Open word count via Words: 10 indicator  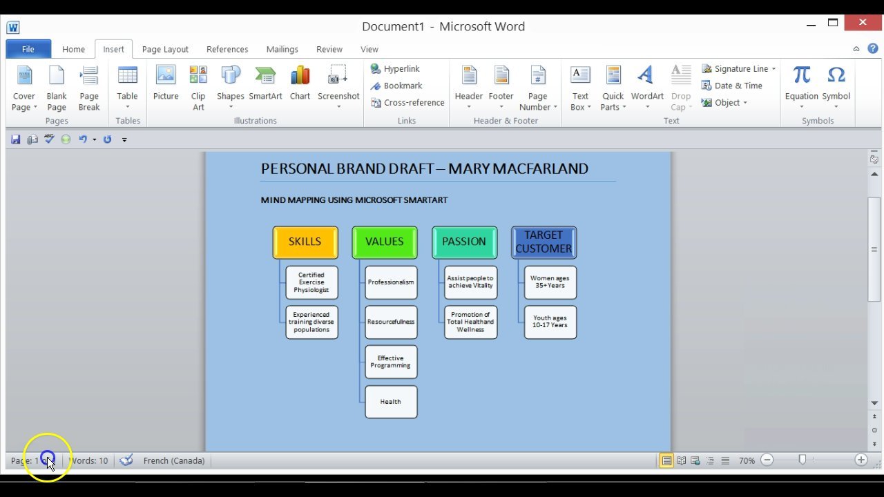pyautogui.click(x=88, y=460)
